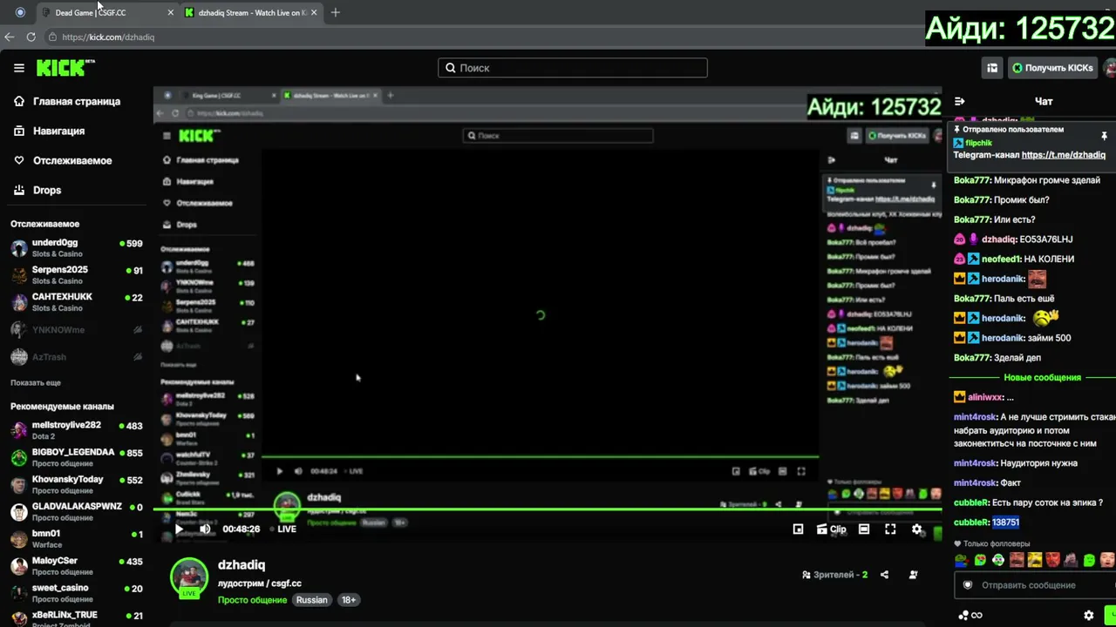Open GLADVALAKASPWNZ recommended channel

[77, 511]
